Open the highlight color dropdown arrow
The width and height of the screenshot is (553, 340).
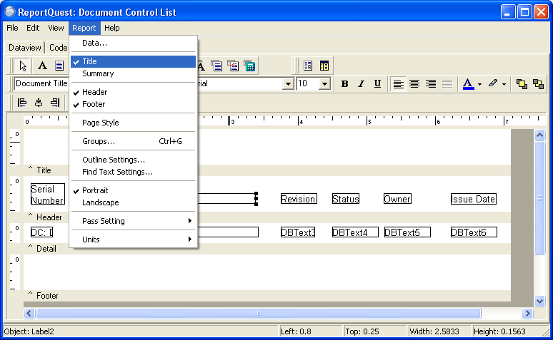[504, 84]
